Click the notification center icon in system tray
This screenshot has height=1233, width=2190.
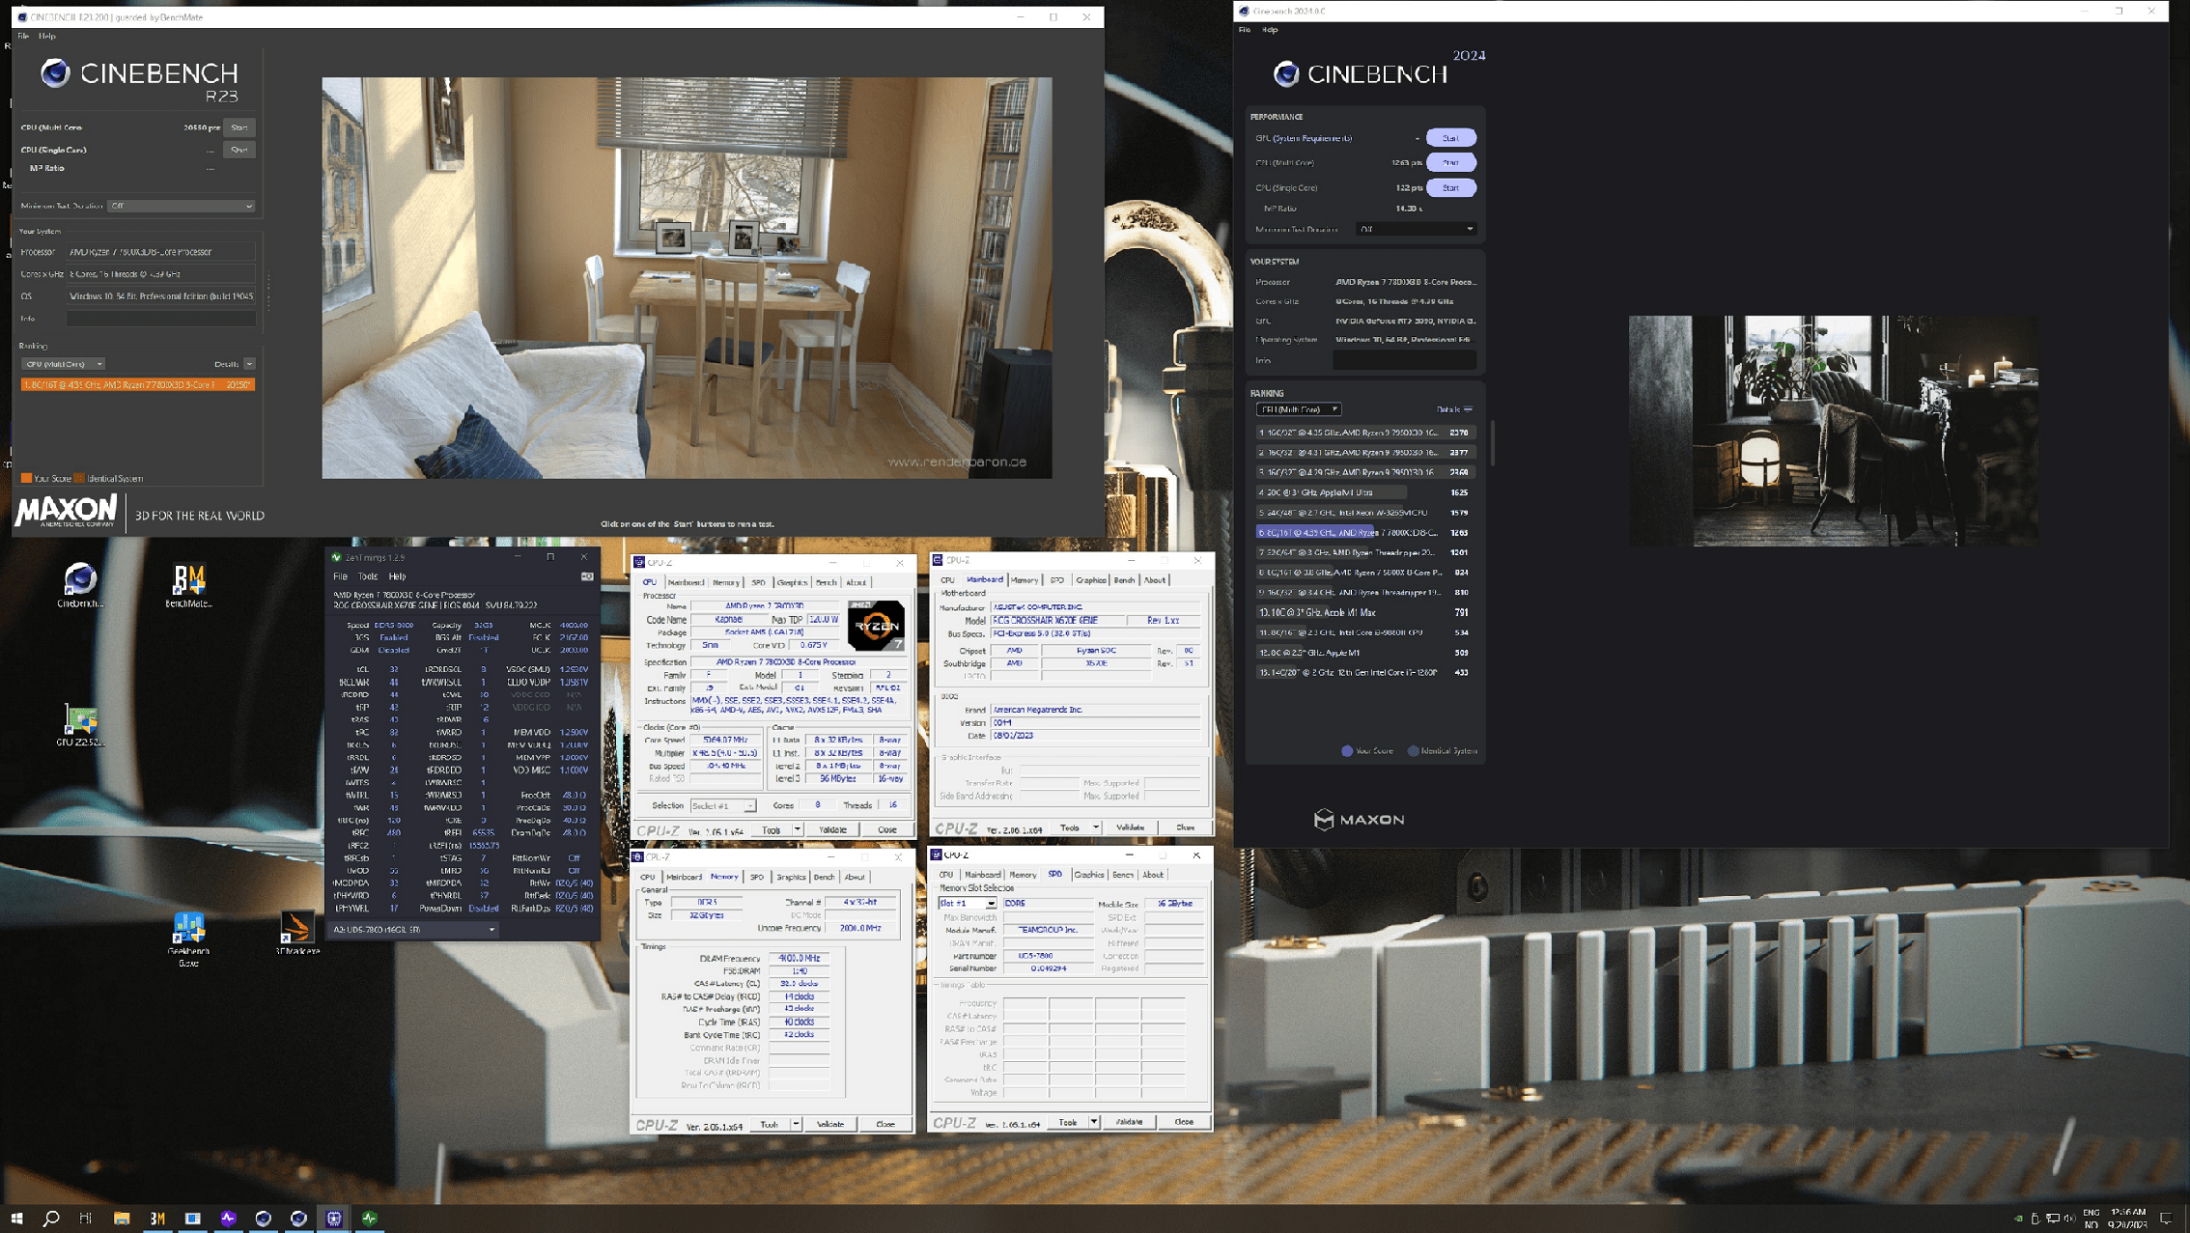[2166, 1219]
